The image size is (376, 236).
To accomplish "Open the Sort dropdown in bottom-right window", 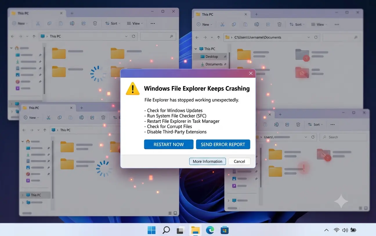I will pos(315,125).
